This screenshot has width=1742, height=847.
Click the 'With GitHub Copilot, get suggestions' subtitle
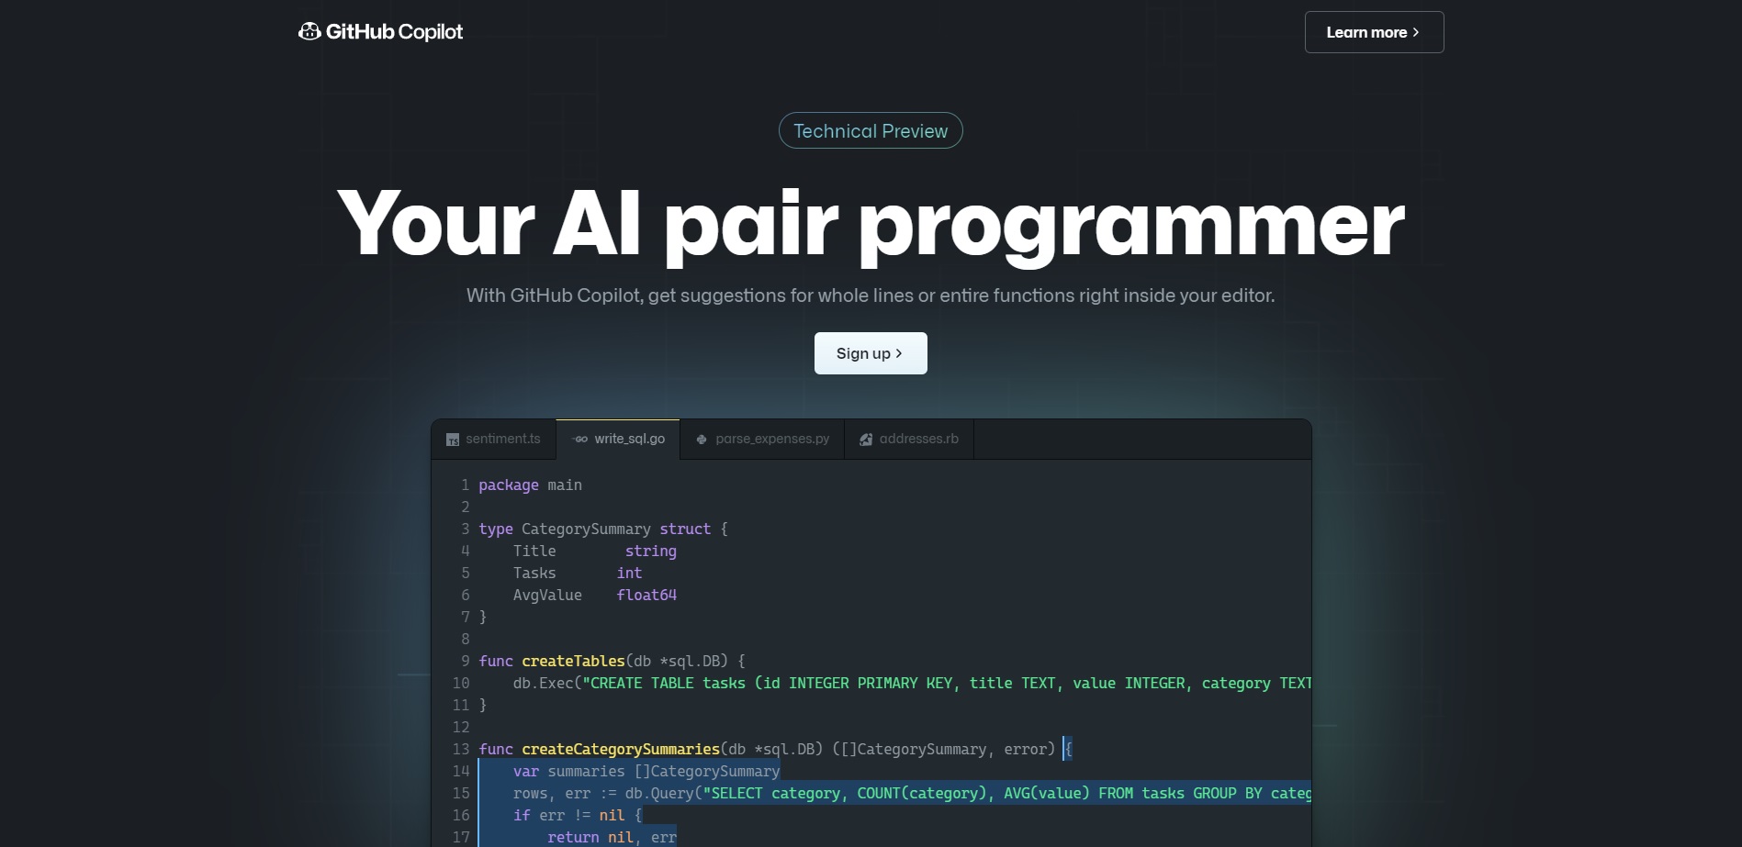click(x=871, y=295)
